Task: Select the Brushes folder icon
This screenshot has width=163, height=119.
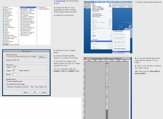Action: coord(4,11)
